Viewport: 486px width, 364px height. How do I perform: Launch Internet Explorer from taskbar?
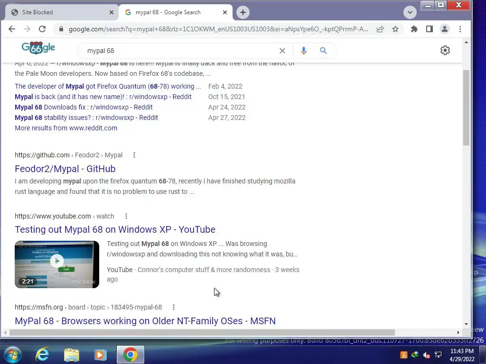pos(42,355)
